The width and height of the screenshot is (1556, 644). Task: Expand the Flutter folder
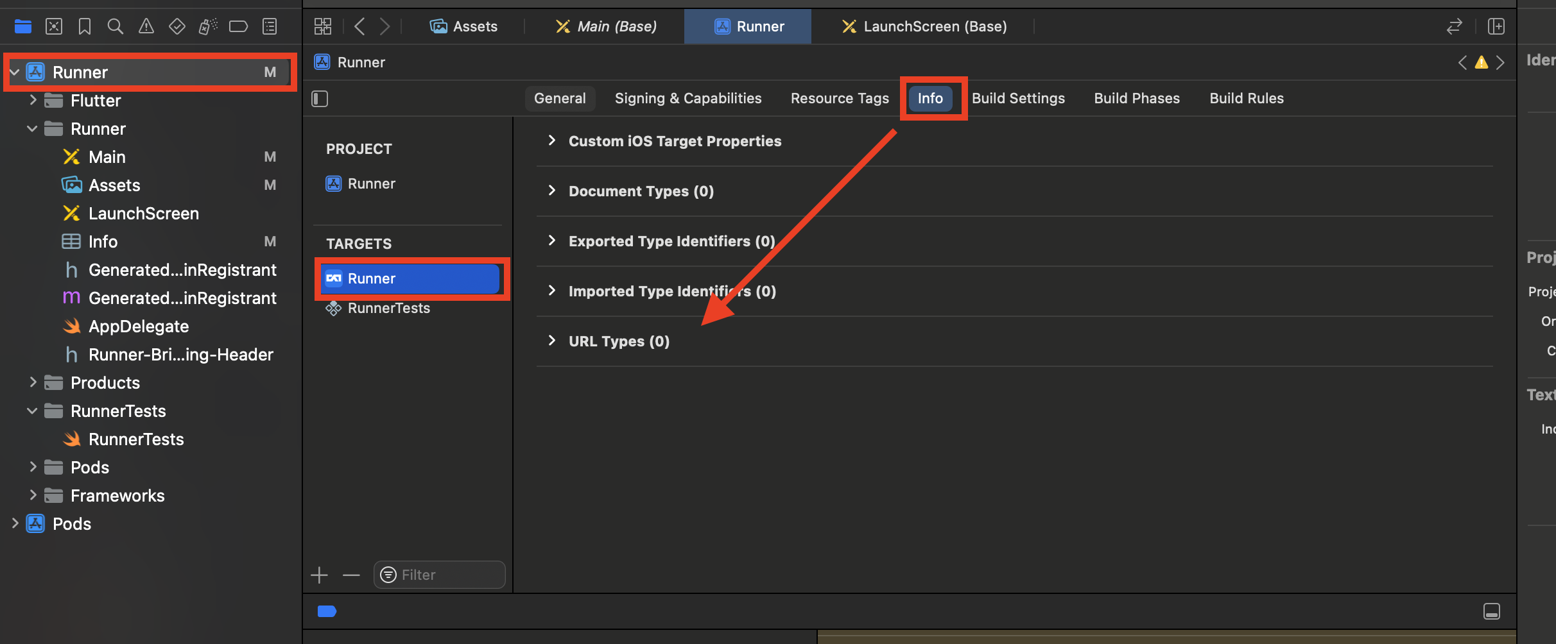point(33,100)
